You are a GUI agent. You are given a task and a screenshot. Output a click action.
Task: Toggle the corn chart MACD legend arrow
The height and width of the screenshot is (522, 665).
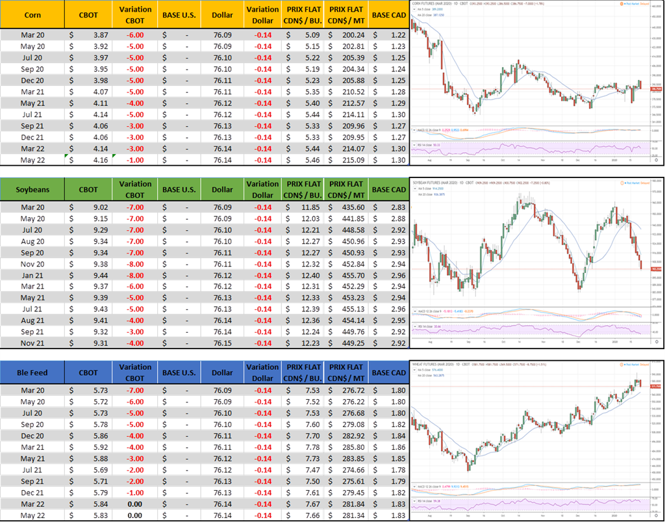413,130
